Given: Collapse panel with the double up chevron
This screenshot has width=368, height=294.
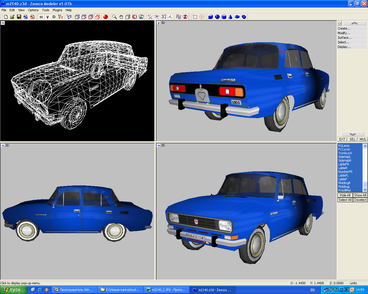Looking at the screenshot, I should coord(354,23).
